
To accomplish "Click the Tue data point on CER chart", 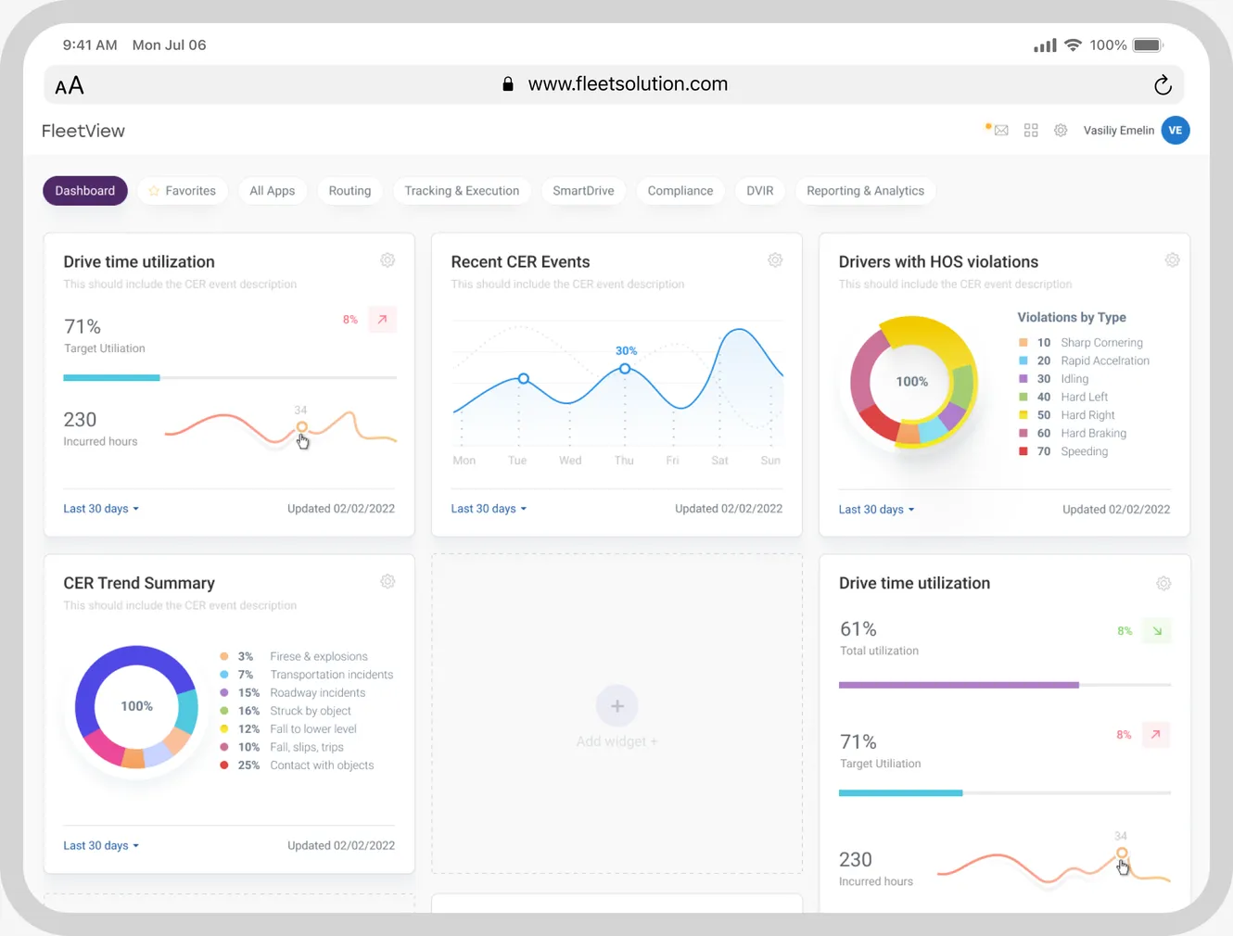I will pos(524,379).
